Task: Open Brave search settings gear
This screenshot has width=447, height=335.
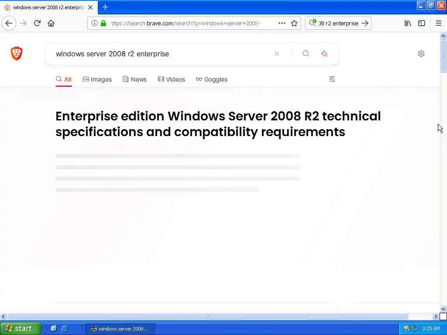Action: click(x=421, y=54)
